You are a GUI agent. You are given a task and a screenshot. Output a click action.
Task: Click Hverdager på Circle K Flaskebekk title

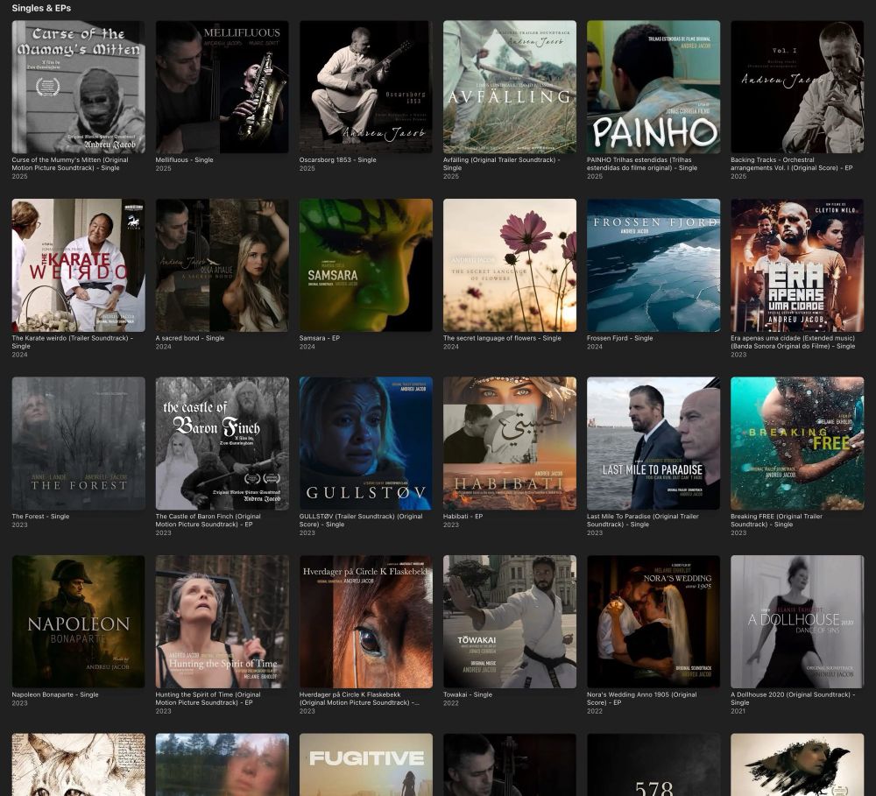click(x=359, y=698)
